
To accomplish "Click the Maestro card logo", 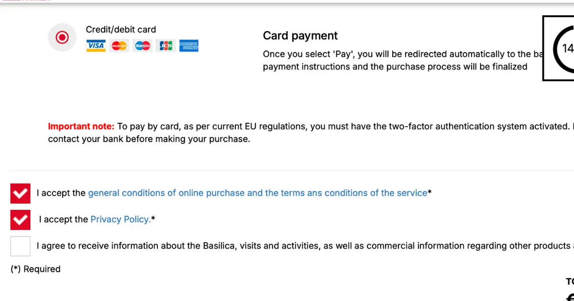I will pos(143,46).
